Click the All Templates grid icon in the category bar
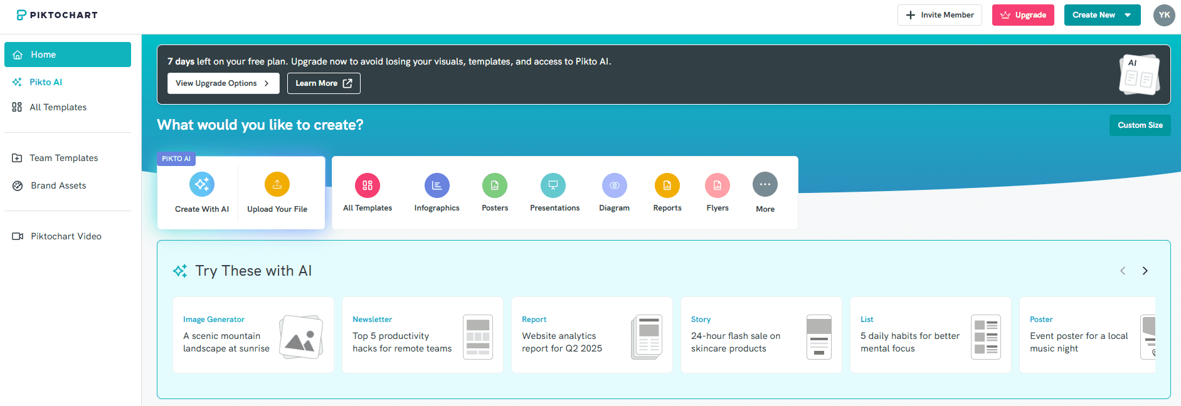Image resolution: width=1181 pixels, height=406 pixels. coord(368,185)
